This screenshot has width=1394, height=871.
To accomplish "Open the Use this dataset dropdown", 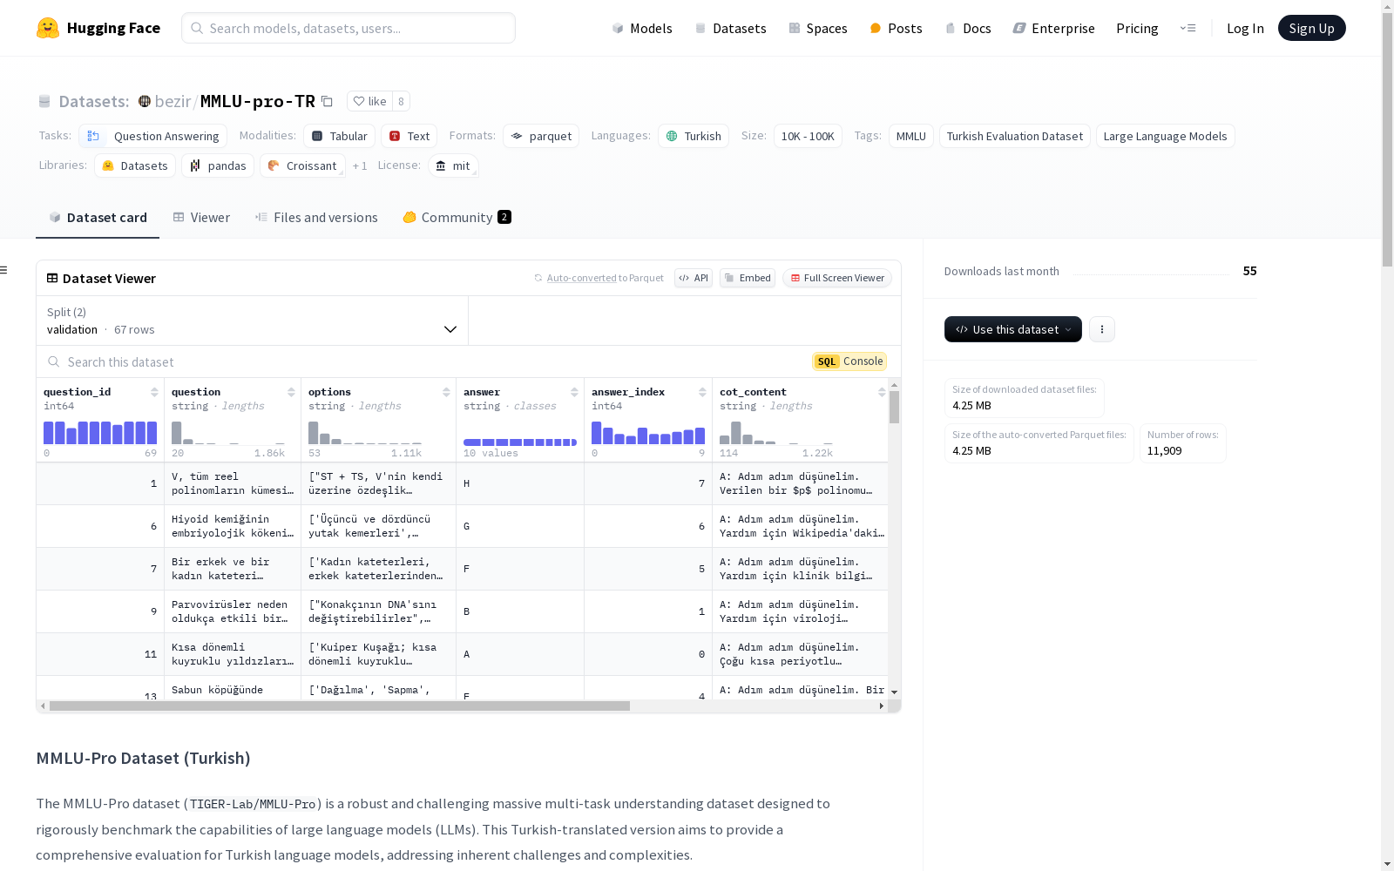I will [x=1013, y=329].
